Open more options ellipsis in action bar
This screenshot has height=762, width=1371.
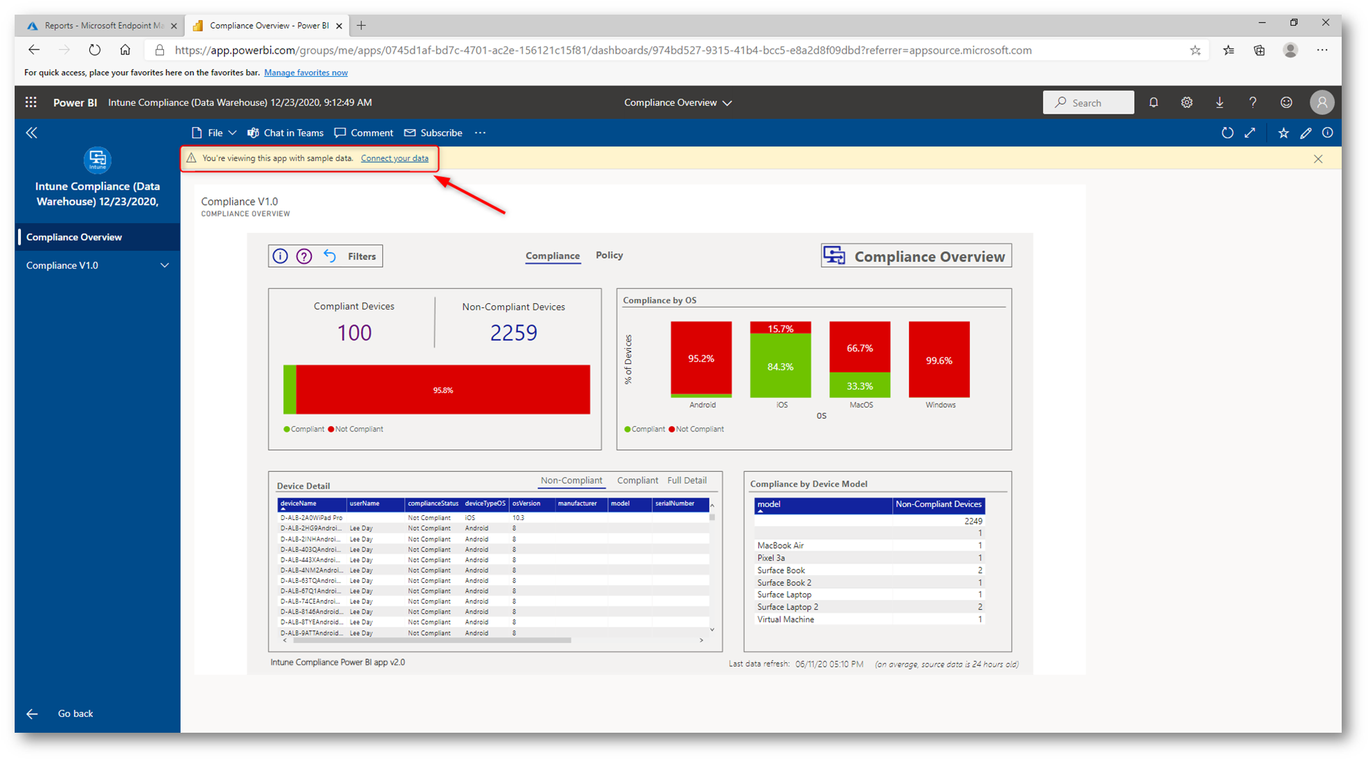coord(480,132)
